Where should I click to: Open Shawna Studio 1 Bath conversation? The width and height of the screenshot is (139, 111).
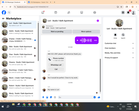pos(19,64)
